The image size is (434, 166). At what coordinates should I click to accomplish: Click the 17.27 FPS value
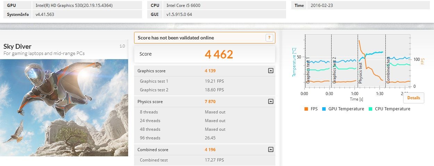214,160
